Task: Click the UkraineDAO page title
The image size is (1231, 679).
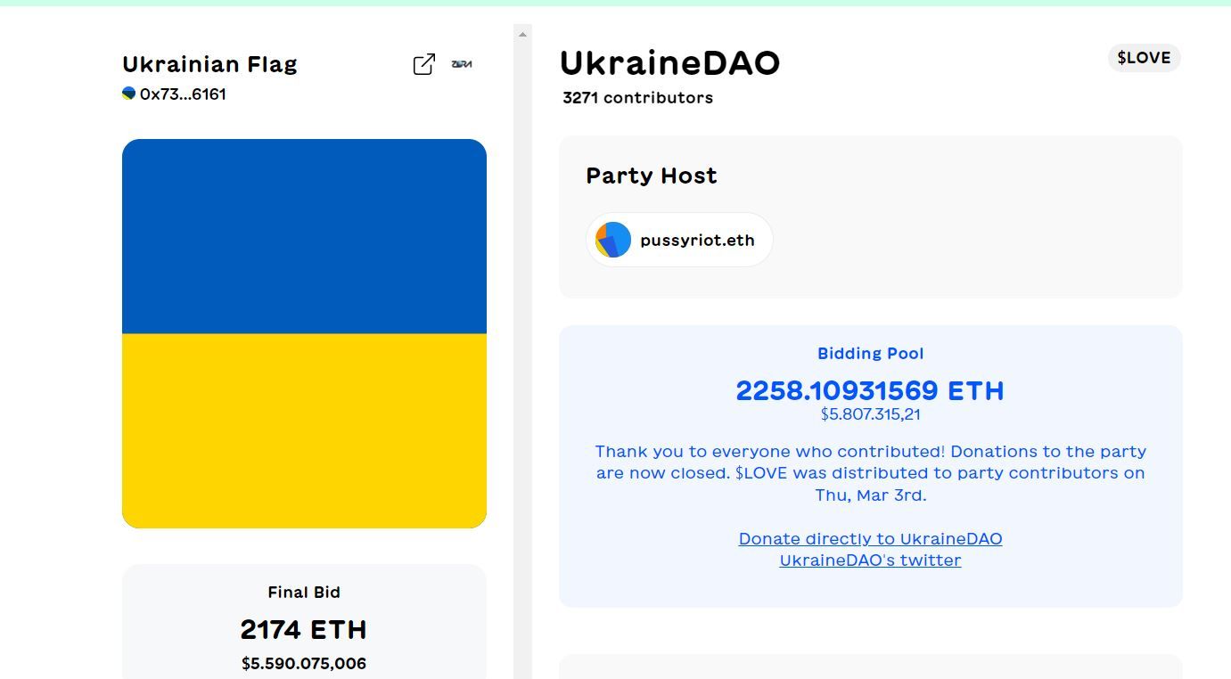Action: [669, 62]
